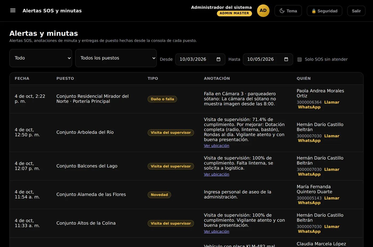Open Ver ubicación in Altos de la Colina row
373x247 pixels.
pos(217,232)
